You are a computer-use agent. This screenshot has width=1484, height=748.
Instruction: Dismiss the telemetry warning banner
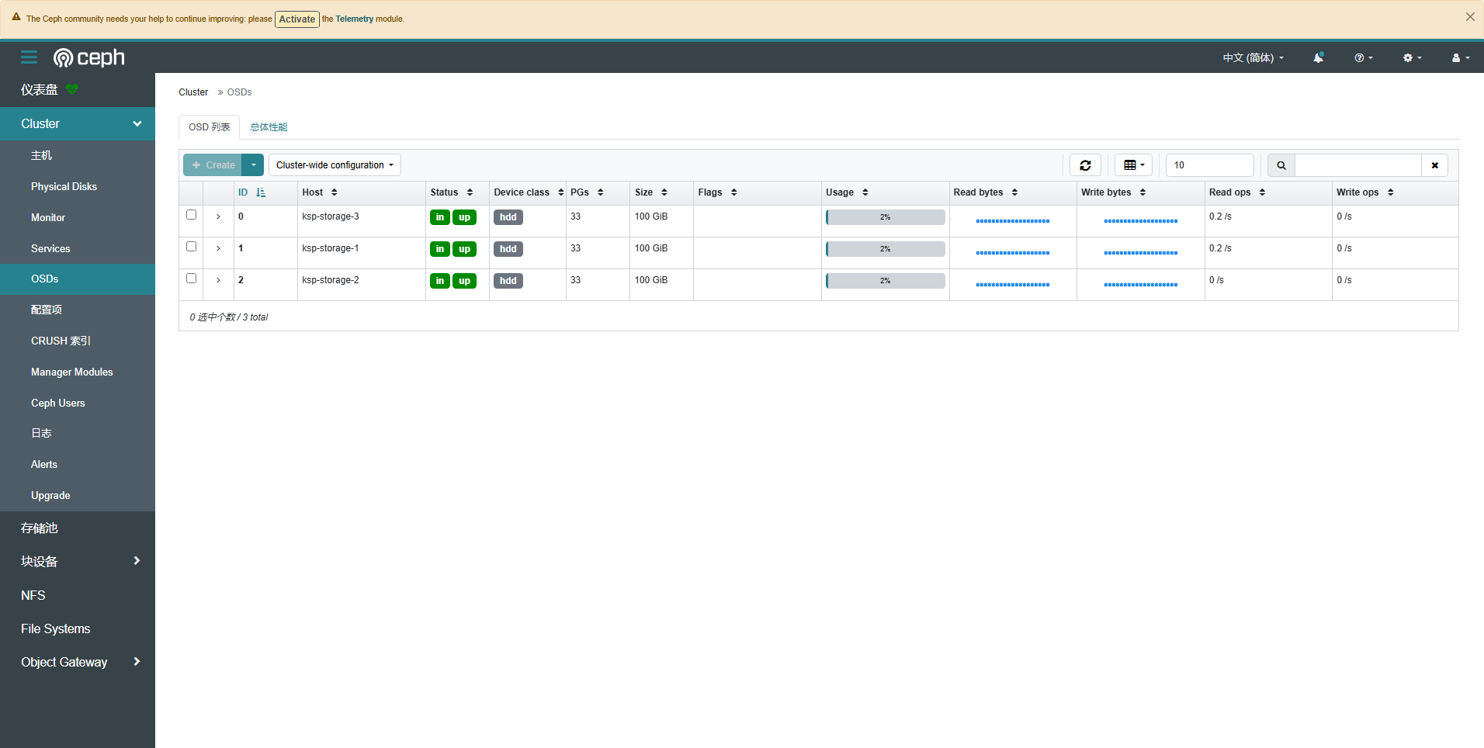(1470, 17)
